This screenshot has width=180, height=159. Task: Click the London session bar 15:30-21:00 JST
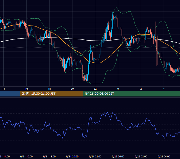(52, 94)
